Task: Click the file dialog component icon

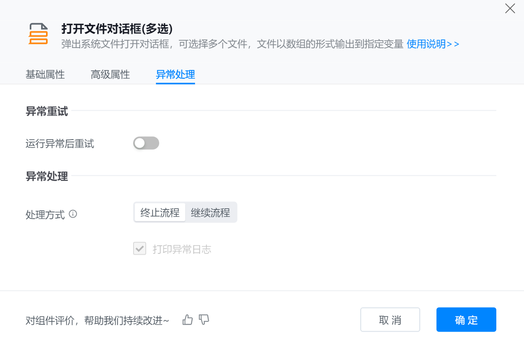Action: click(x=38, y=34)
